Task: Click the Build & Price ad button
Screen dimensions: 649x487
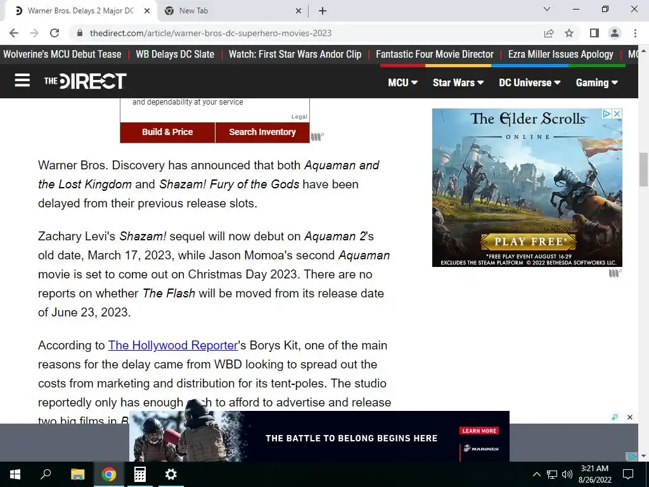Action: tap(167, 132)
